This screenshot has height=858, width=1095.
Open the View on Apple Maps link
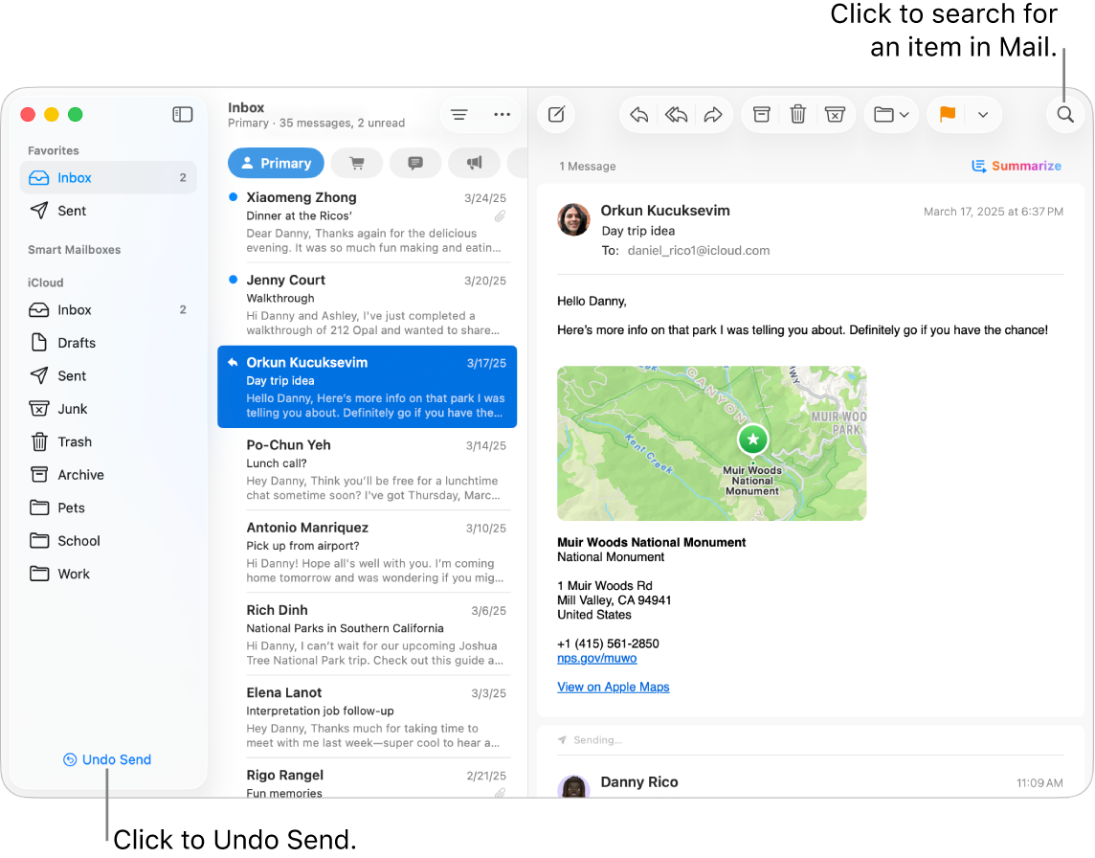tap(613, 687)
